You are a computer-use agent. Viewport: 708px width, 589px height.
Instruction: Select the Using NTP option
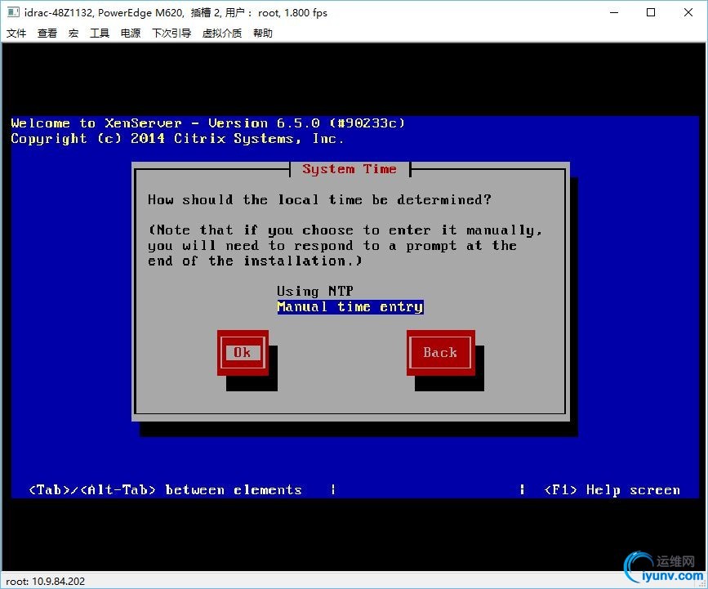click(315, 292)
